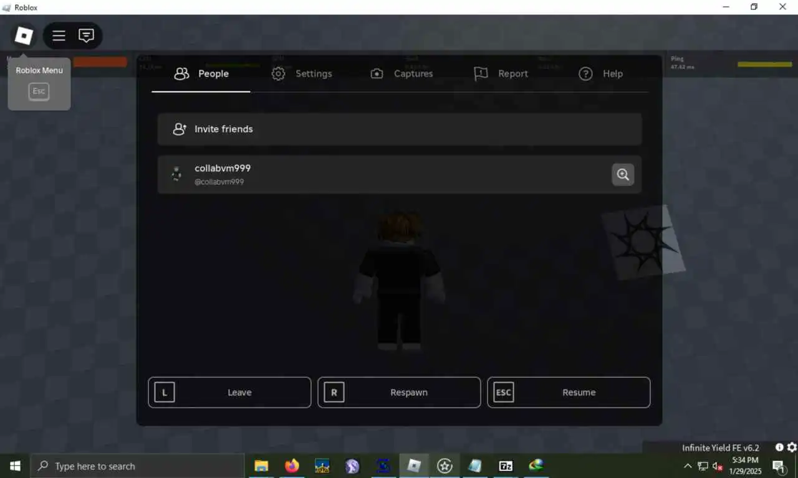Open the taskbar clock and date

pyautogui.click(x=746, y=466)
